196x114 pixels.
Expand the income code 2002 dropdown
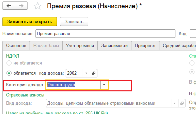click(86, 73)
